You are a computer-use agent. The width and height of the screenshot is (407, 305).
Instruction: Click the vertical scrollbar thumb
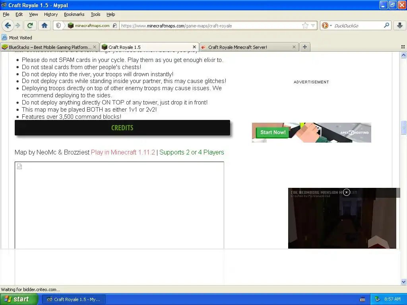coord(403,127)
